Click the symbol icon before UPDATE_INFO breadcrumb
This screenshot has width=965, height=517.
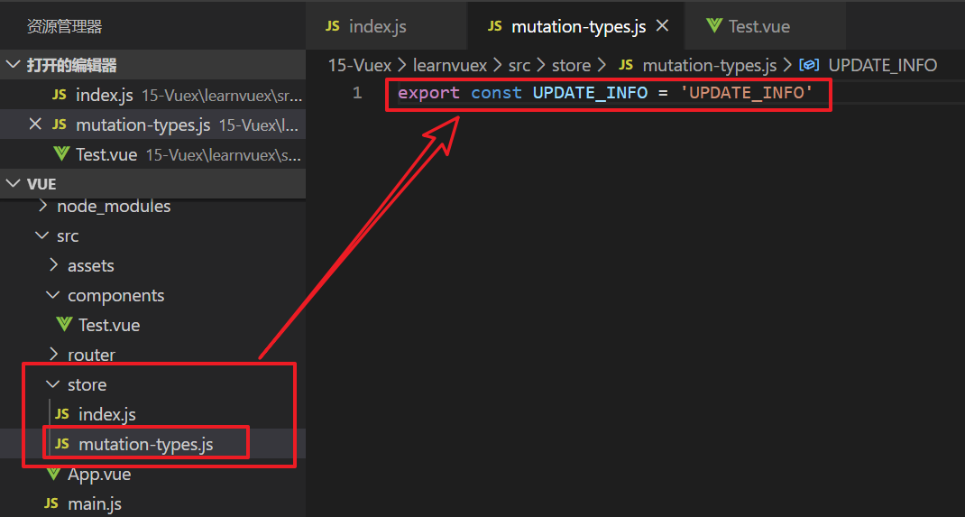click(x=809, y=65)
